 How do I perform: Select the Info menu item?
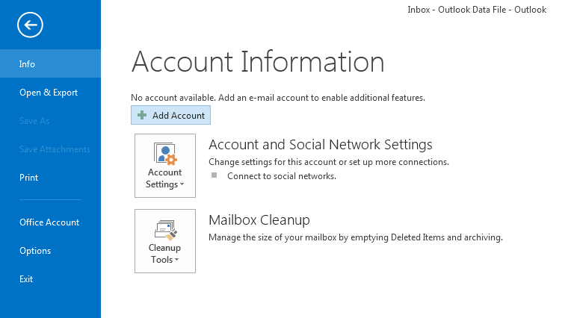point(50,63)
